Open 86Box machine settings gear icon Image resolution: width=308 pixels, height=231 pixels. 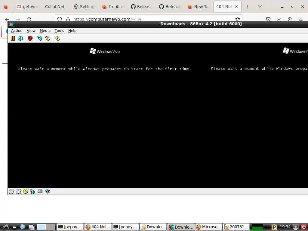pyautogui.click(x=57, y=38)
